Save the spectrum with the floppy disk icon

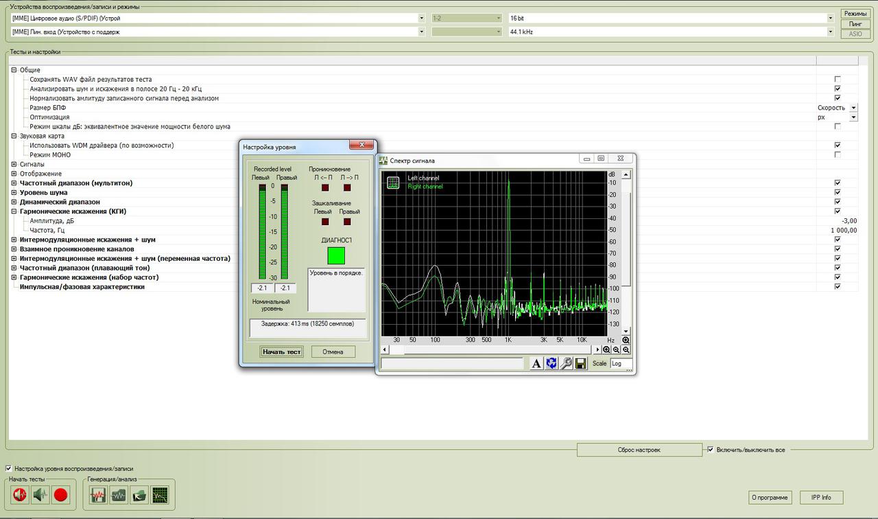pos(581,363)
